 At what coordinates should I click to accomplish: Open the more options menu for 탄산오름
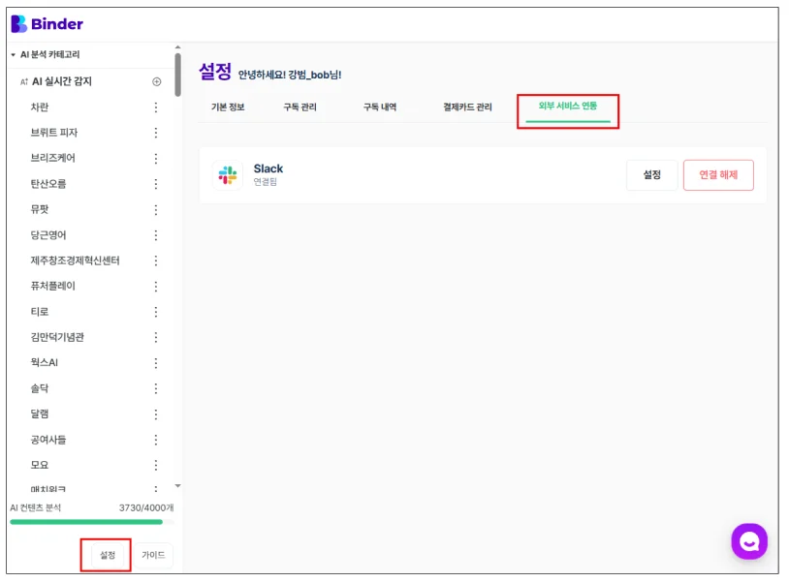[x=156, y=184]
